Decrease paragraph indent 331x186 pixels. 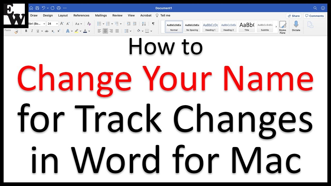click(129, 24)
